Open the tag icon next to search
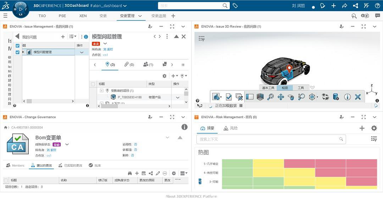 tap(235, 6)
